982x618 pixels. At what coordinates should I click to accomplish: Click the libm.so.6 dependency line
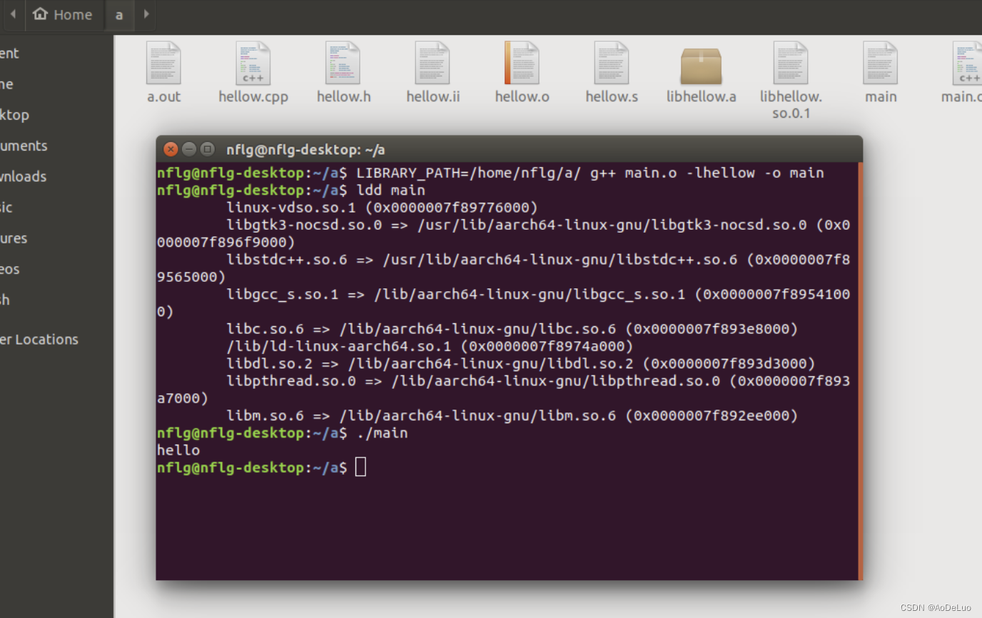pos(512,415)
